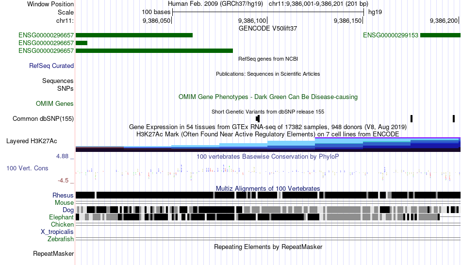Select the longest third ENSG00000296657 transcript bar
The width and height of the screenshot is (461, 265).
click(x=154, y=50)
